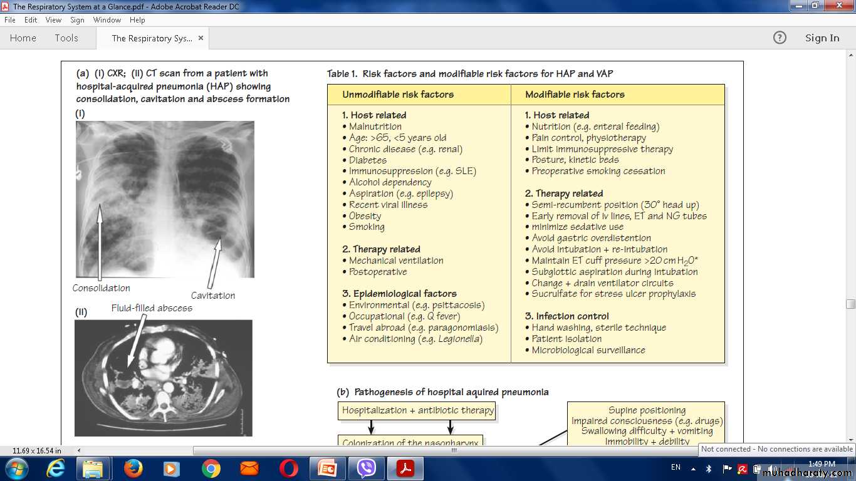Switch to the Home tab
This screenshot has height=481, width=856.
click(x=23, y=38)
